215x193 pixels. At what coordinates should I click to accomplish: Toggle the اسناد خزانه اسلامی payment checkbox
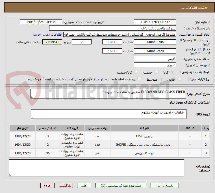click(139, 79)
